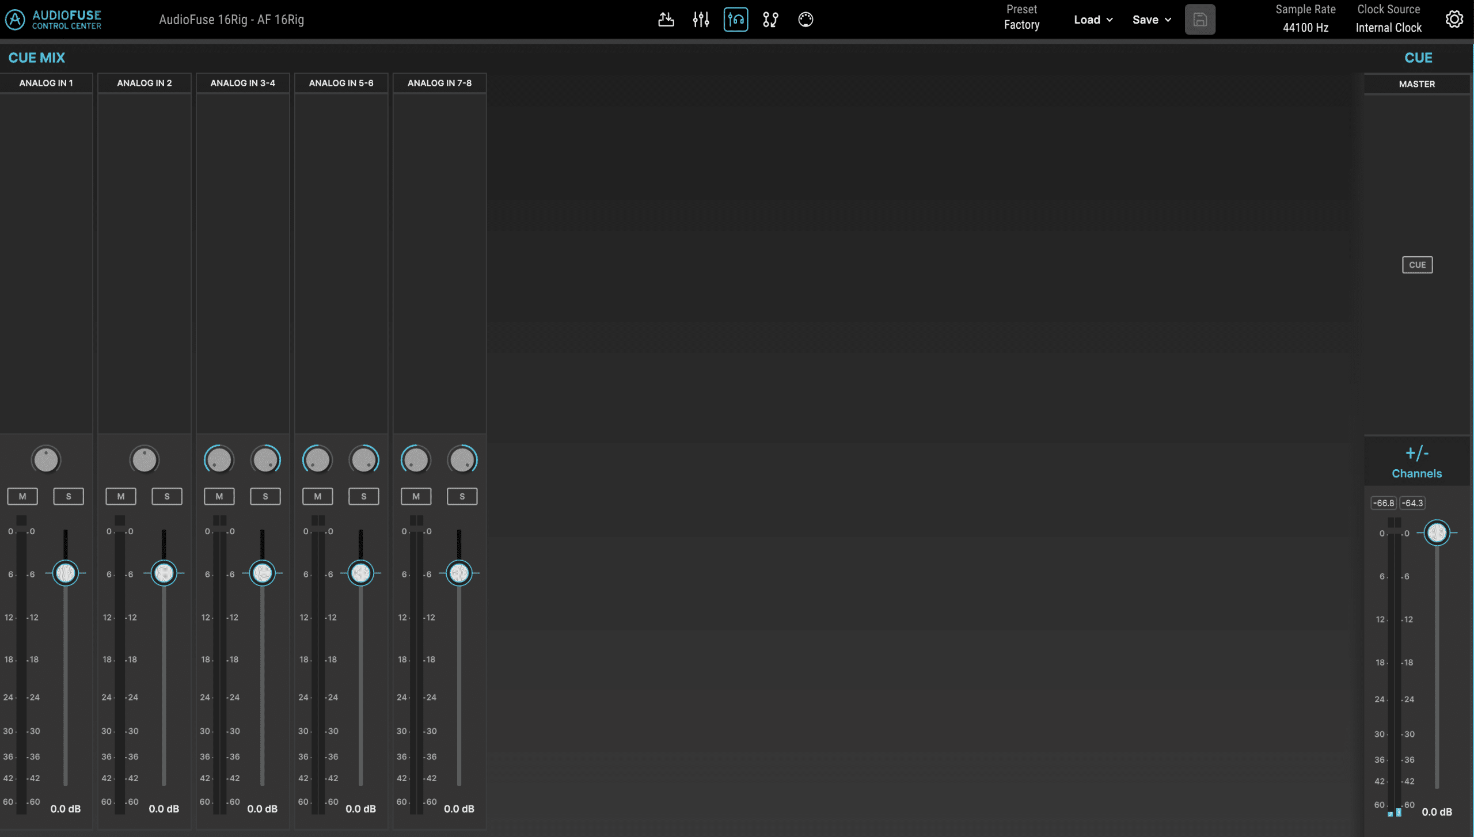
Task: Click the Analog In 1 fader handle
Action: [66, 573]
